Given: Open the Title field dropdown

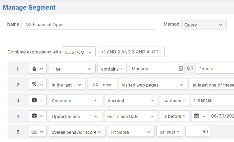Looking at the screenshot, I should coord(72,69).
